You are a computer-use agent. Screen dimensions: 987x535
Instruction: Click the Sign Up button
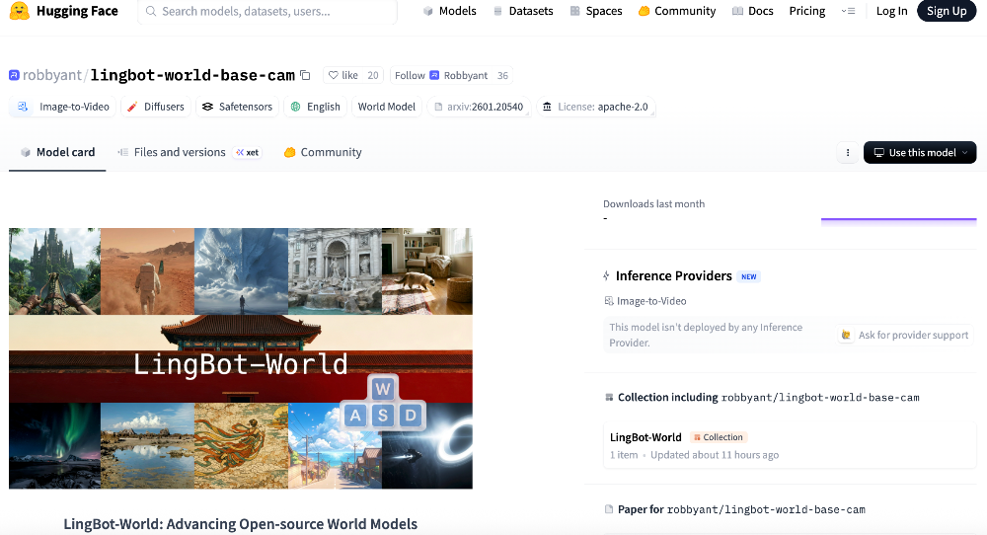click(946, 12)
